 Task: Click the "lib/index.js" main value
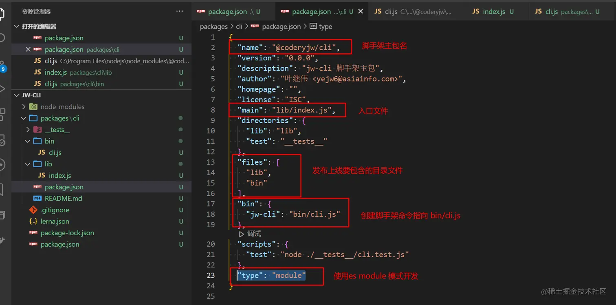(302, 110)
